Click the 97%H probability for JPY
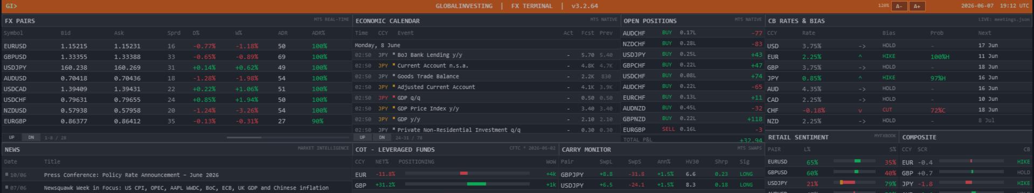This screenshot has height=193, width=1034. (939, 78)
